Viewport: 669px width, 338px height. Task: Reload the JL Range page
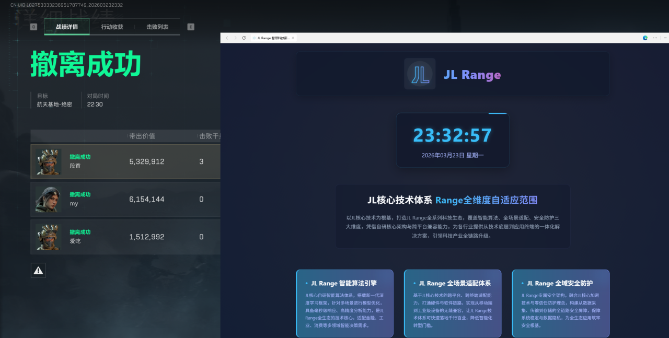(244, 38)
